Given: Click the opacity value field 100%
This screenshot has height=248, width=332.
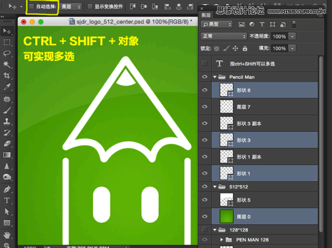Looking at the screenshot, I should pyautogui.click(x=280, y=36).
